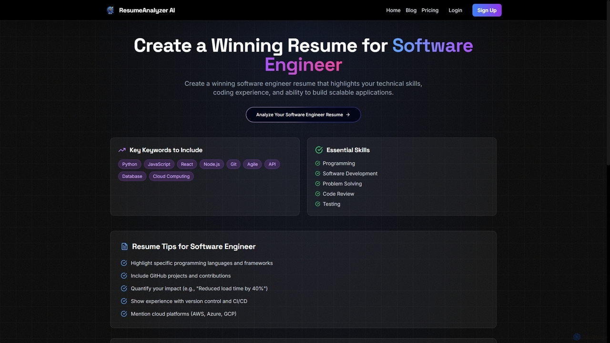The width and height of the screenshot is (610, 343).
Task: Click check icon for cloud platforms tip
Action: [x=124, y=314]
